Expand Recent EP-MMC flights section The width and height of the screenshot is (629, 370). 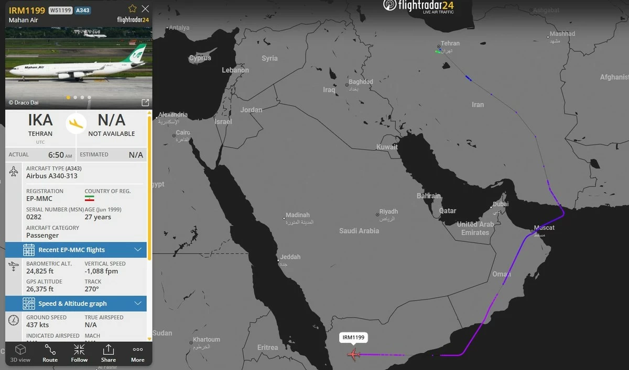(x=76, y=250)
